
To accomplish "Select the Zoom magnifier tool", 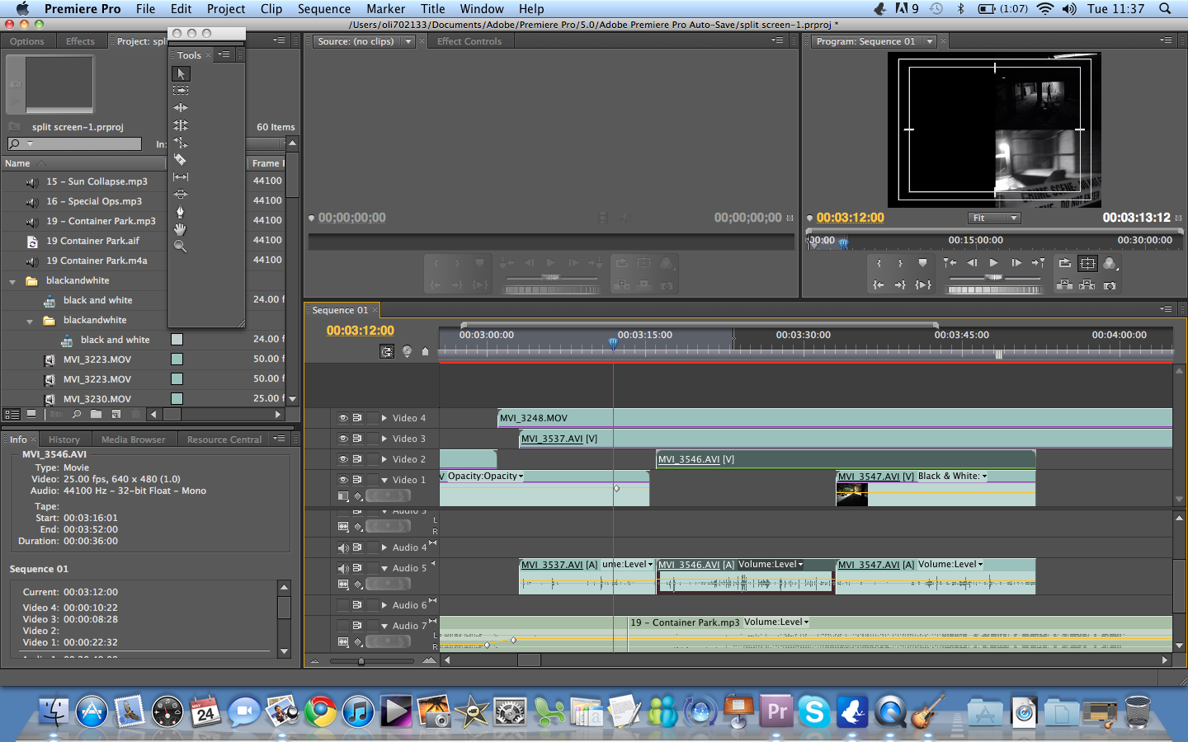I will coord(181,247).
